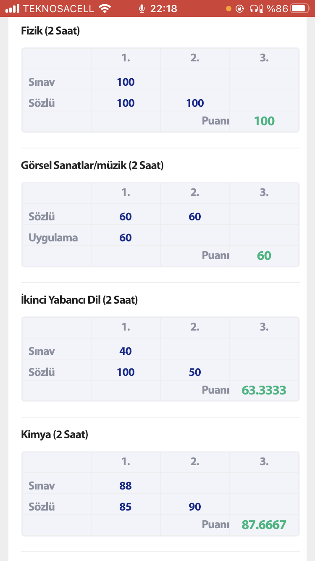
Task: Tap the Fizik Puanı value 100
Action: tap(264, 121)
